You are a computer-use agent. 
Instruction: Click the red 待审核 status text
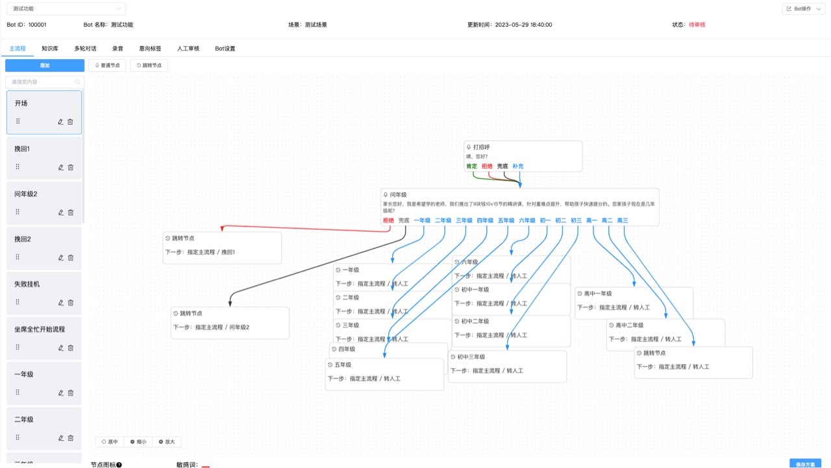tap(697, 25)
